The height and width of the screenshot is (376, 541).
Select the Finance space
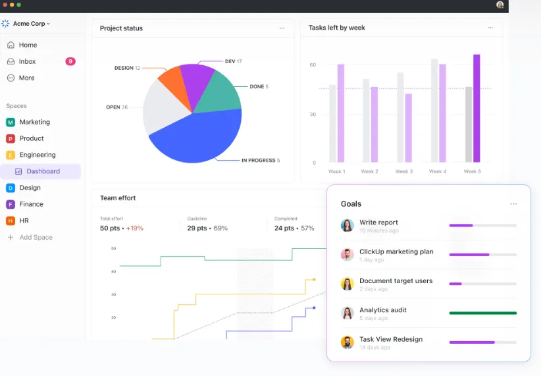click(32, 204)
